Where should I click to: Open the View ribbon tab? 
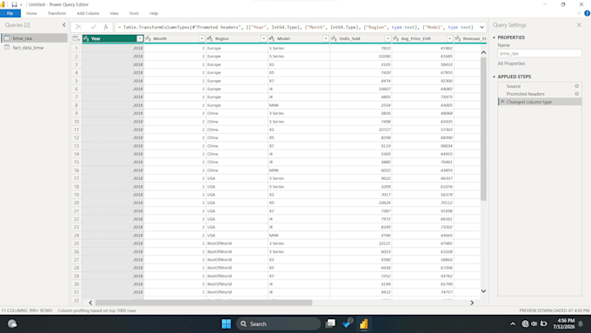tap(114, 13)
